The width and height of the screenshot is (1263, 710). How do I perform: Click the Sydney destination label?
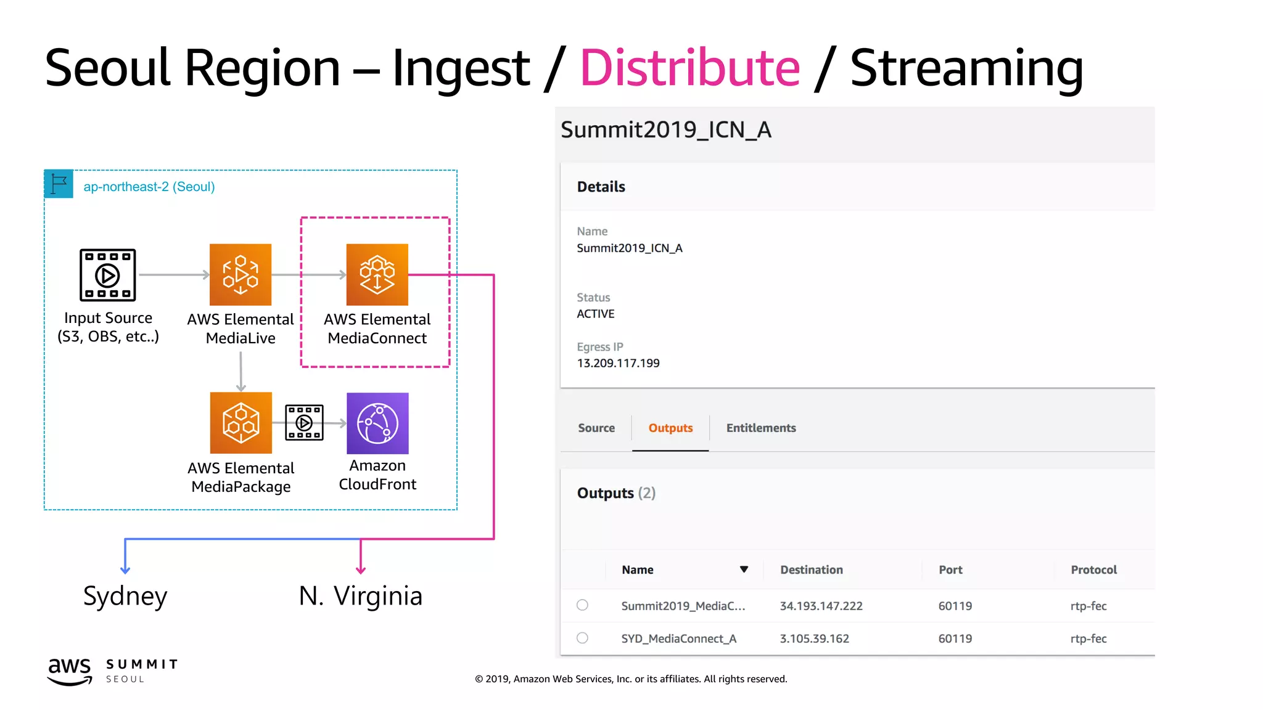click(x=125, y=596)
